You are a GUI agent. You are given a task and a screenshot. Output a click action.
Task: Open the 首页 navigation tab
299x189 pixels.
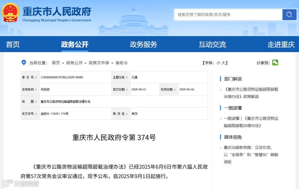click(x=13, y=44)
